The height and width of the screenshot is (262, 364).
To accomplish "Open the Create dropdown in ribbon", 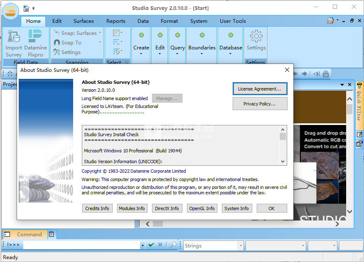I will pyautogui.click(x=141, y=44).
